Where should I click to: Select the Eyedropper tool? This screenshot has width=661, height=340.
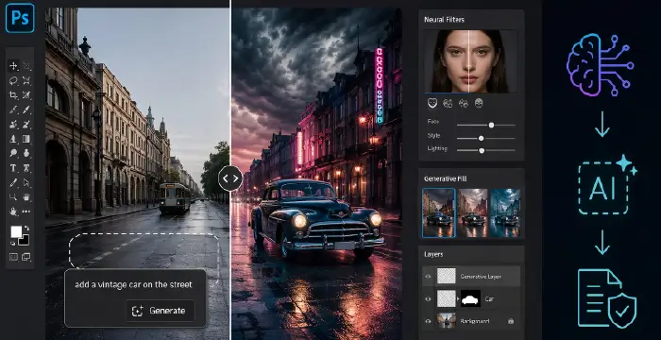click(x=13, y=110)
